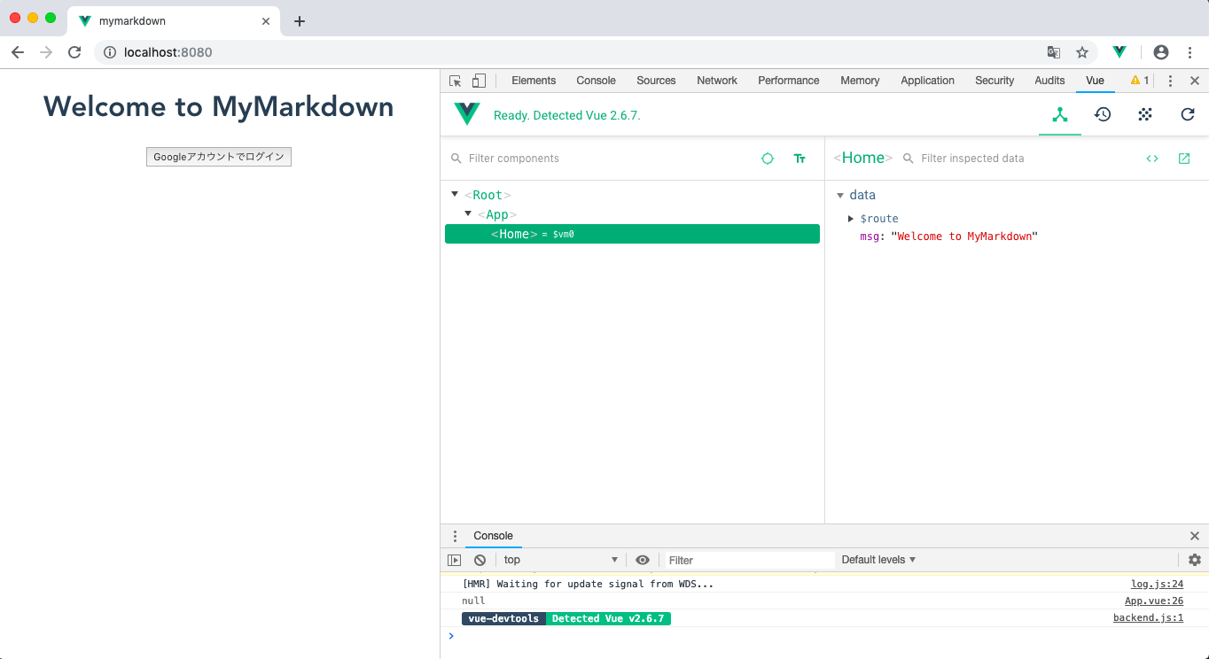Open Vue Events dots icon
This screenshot has height=659, width=1209.
click(1145, 114)
